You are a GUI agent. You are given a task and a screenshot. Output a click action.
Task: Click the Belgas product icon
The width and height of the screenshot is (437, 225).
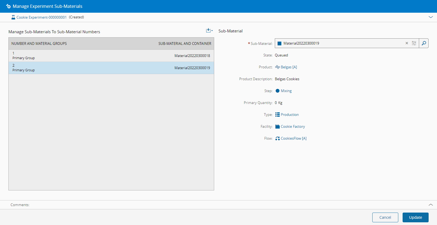click(277, 67)
